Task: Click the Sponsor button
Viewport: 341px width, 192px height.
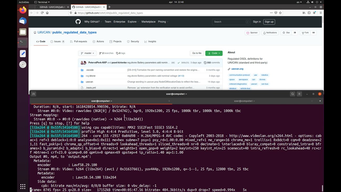Action: [252, 33]
